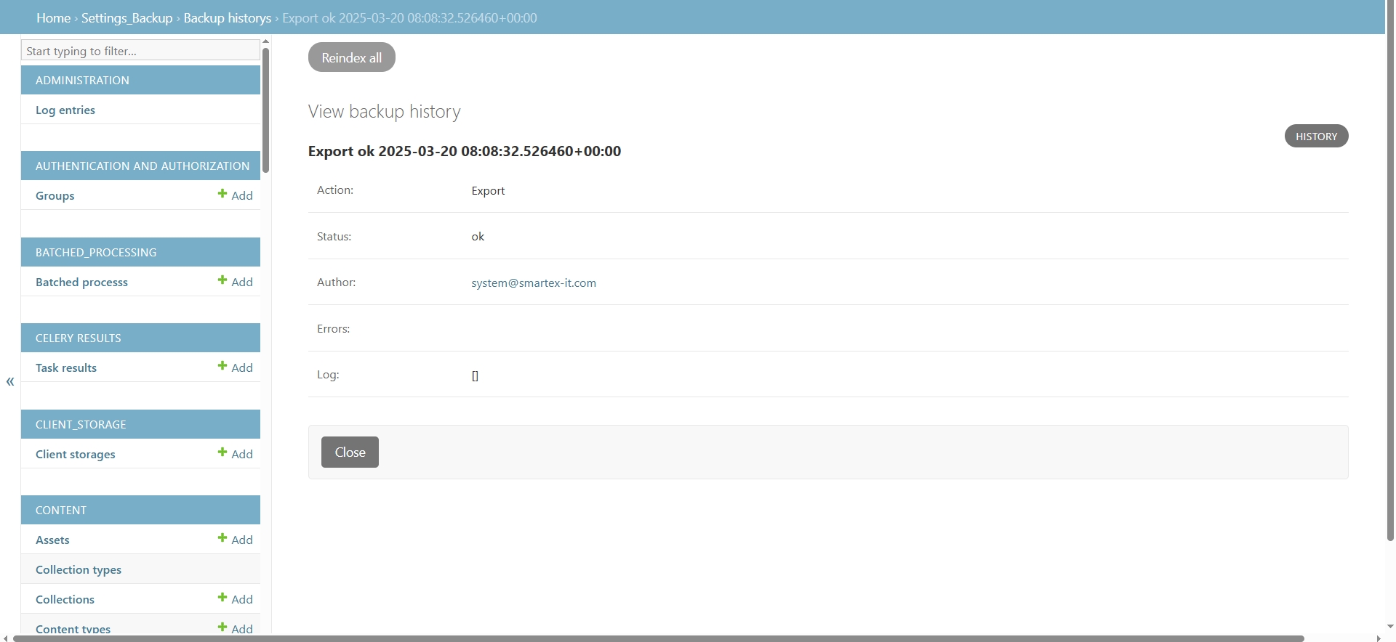Click the Close button
1396x642 pixels.
(x=350, y=452)
